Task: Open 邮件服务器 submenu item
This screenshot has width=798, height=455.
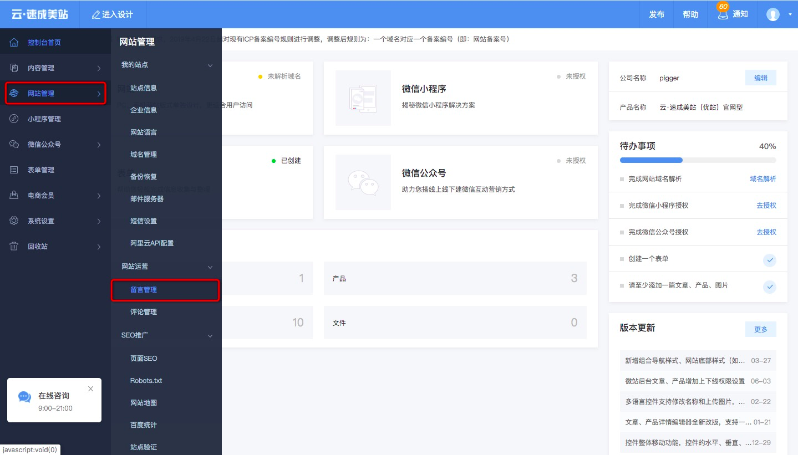Action: [147, 199]
